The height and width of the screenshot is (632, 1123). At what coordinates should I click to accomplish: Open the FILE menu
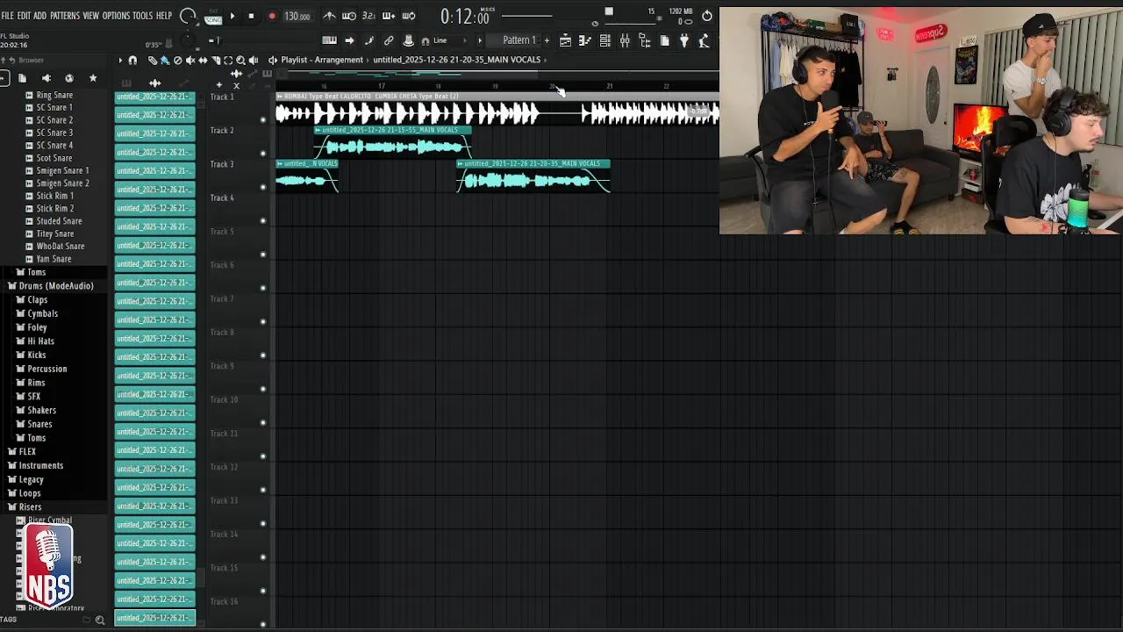[x=7, y=16]
